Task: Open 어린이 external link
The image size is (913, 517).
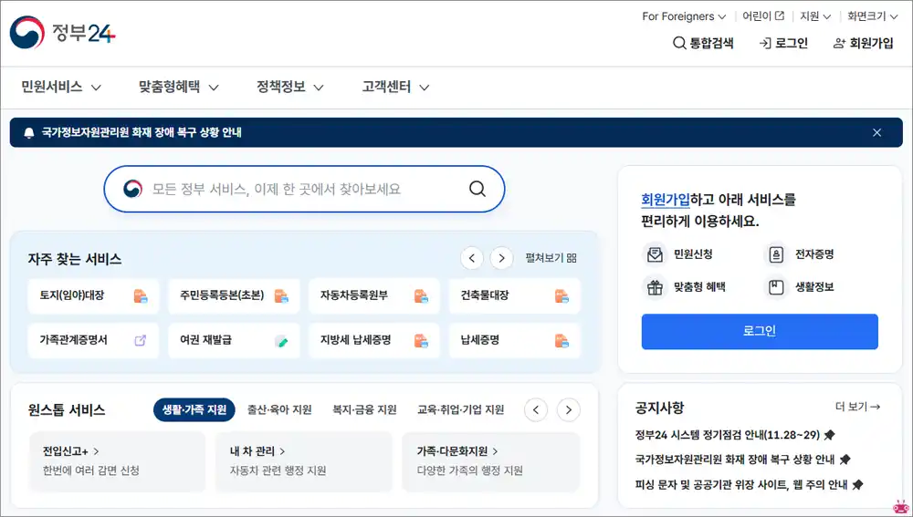Action: (x=762, y=16)
